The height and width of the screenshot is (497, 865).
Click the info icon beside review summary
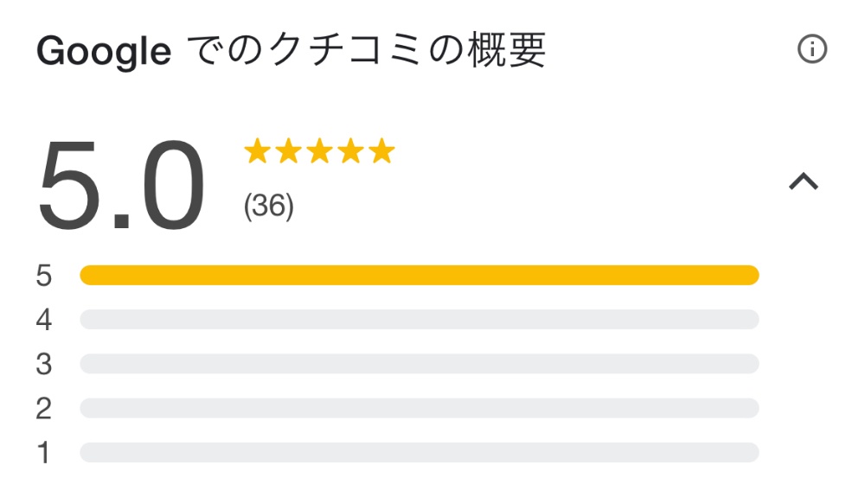click(x=812, y=49)
